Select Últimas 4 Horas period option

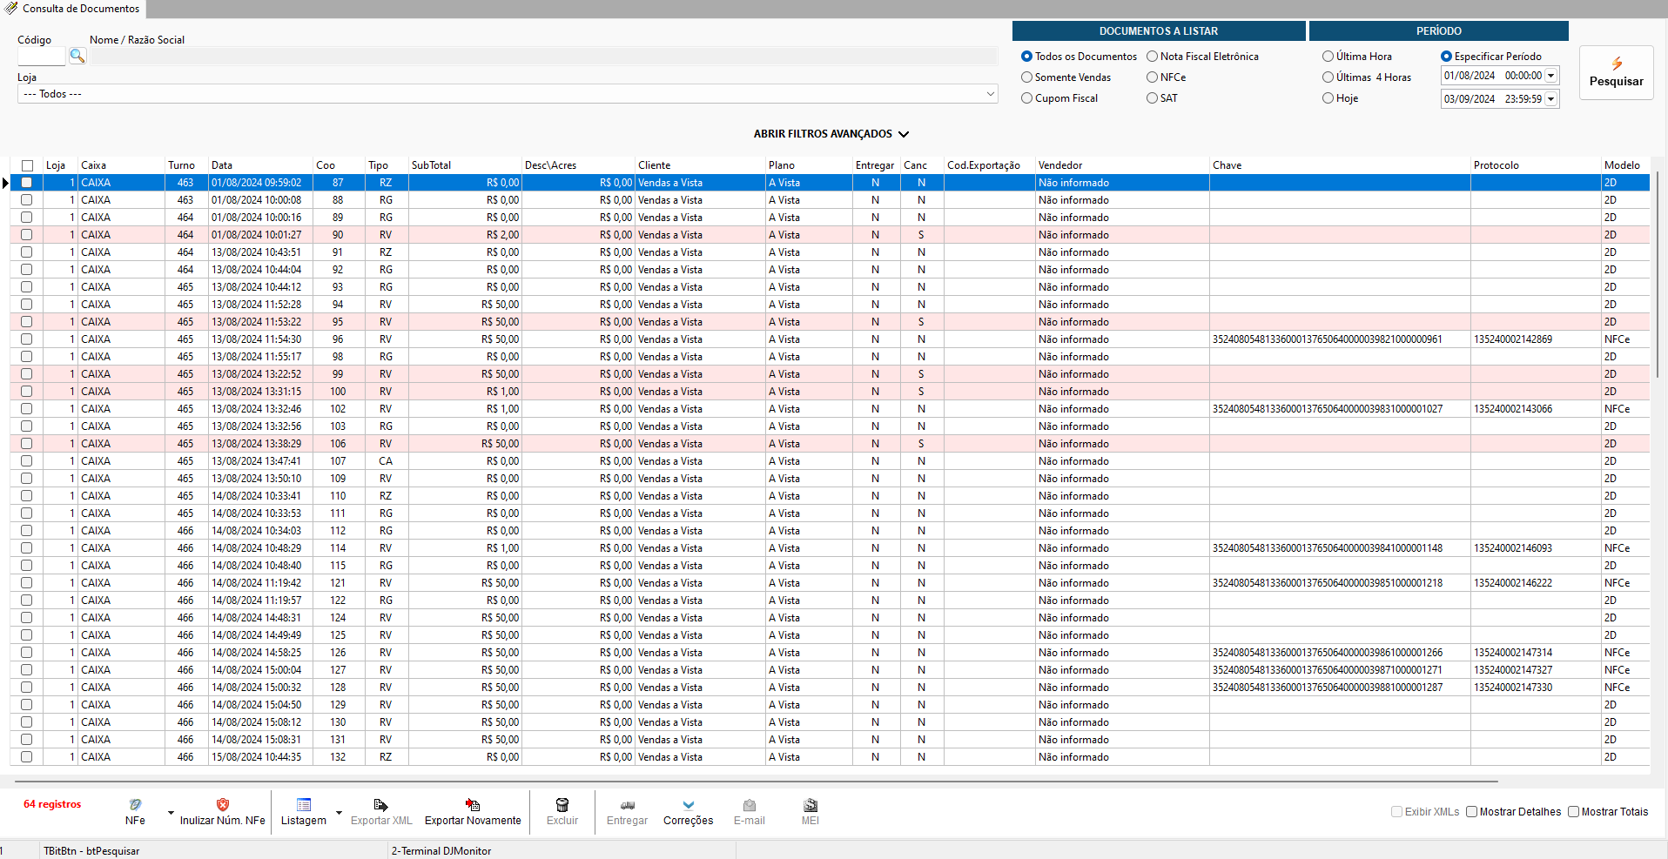tap(1328, 77)
